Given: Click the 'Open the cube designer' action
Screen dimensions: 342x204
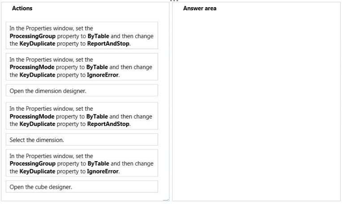Looking at the screenshot, I should tap(82, 187).
